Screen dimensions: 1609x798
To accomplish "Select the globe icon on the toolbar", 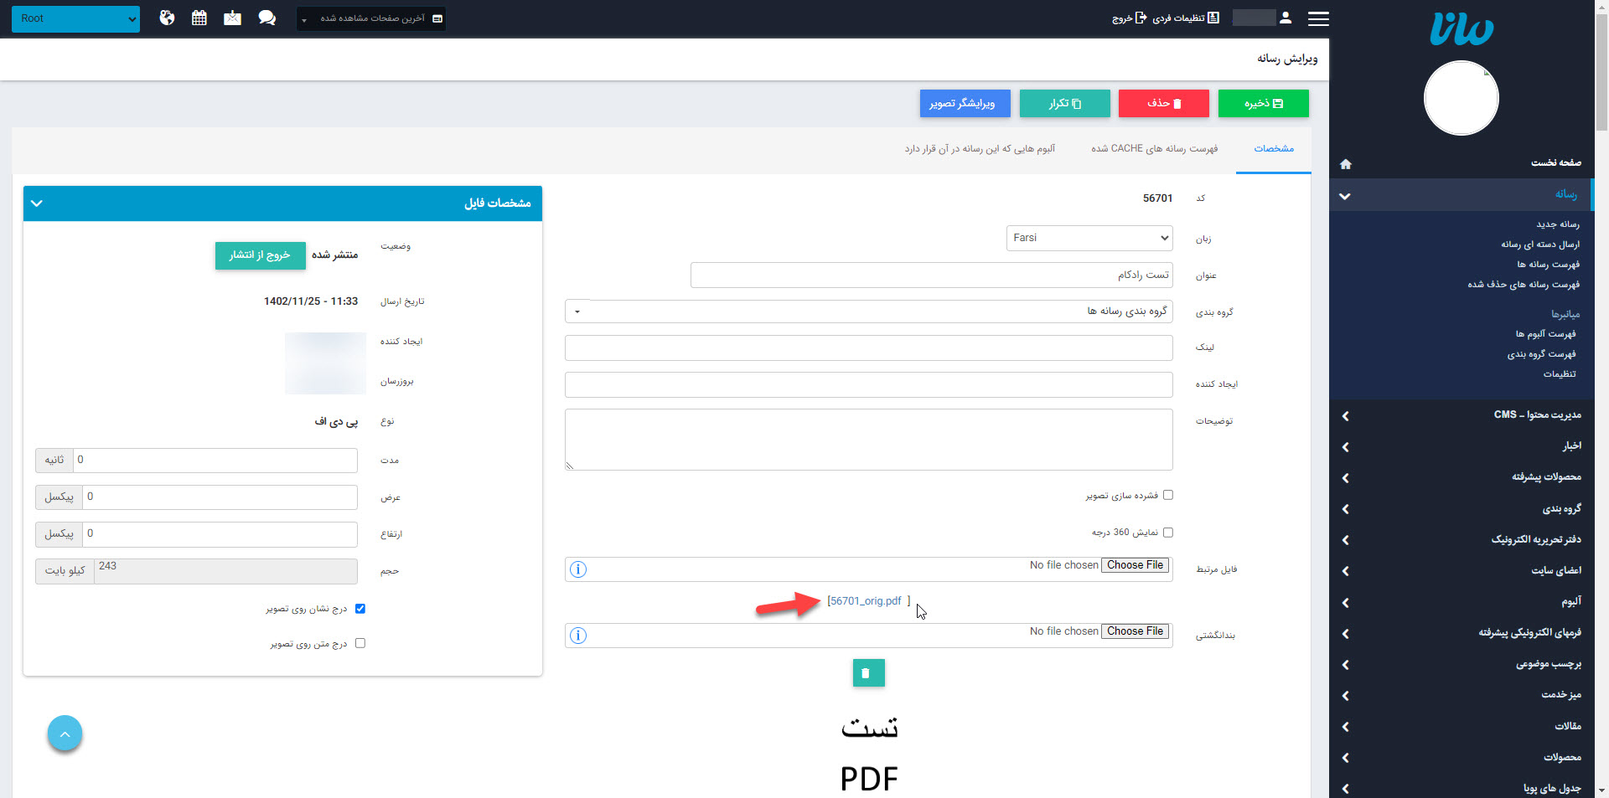I will click(166, 18).
